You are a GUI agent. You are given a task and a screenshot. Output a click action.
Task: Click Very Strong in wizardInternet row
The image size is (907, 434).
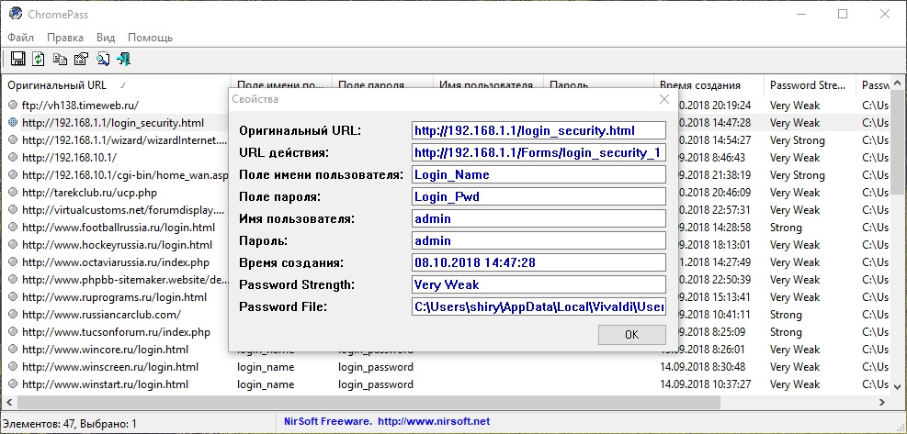(797, 139)
